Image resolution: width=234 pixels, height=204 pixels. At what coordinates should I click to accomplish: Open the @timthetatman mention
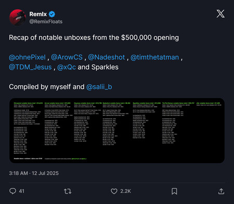[x=154, y=57]
